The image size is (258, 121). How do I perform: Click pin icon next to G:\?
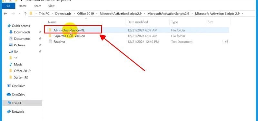point(40,51)
